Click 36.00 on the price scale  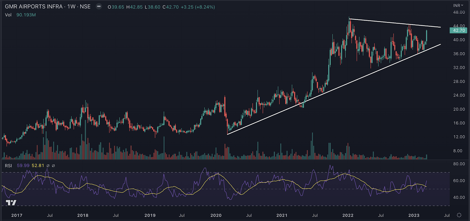(x=459, y=54)
